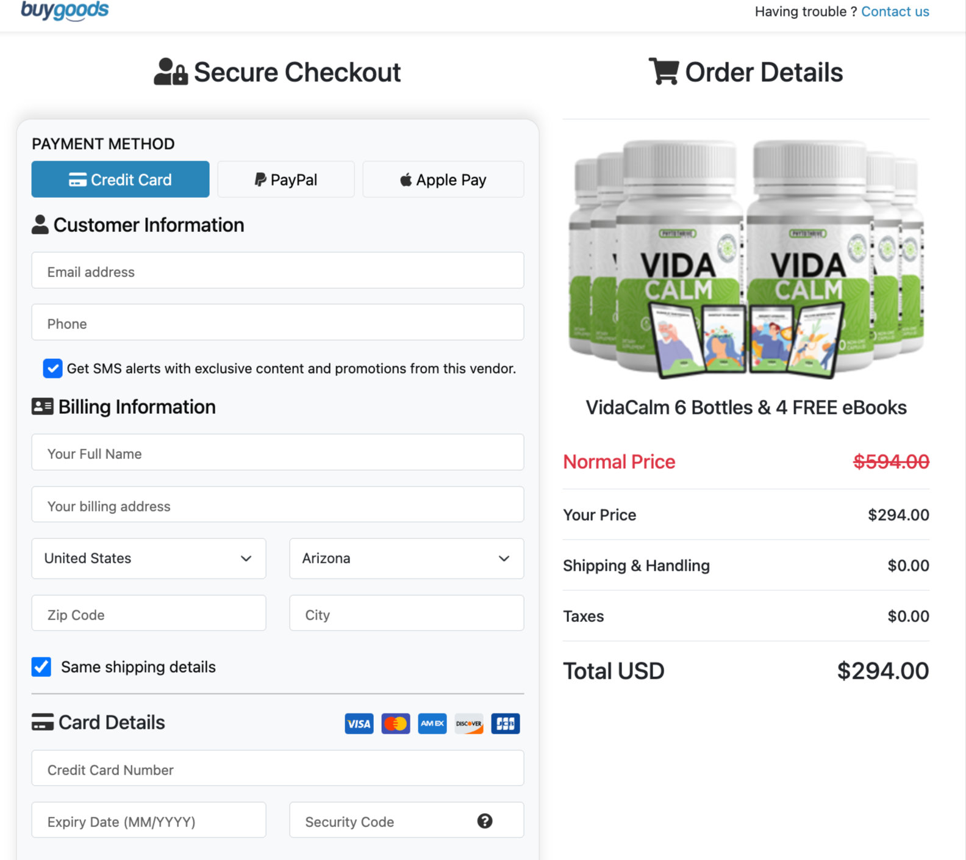
Task: Open the Contact us link
Action: click(x=895, y=12)
